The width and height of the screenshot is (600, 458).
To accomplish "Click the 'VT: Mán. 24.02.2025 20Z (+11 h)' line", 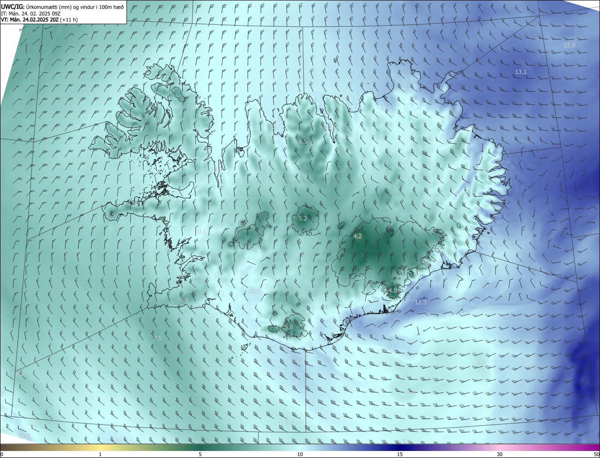I will tap(39, 20).
